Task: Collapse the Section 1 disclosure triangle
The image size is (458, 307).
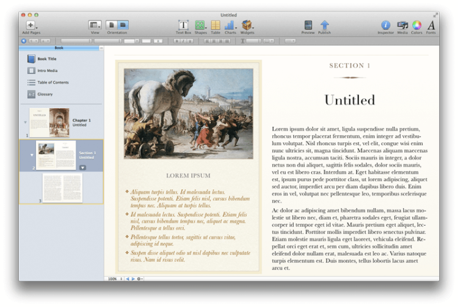Action: click(31, 155)
